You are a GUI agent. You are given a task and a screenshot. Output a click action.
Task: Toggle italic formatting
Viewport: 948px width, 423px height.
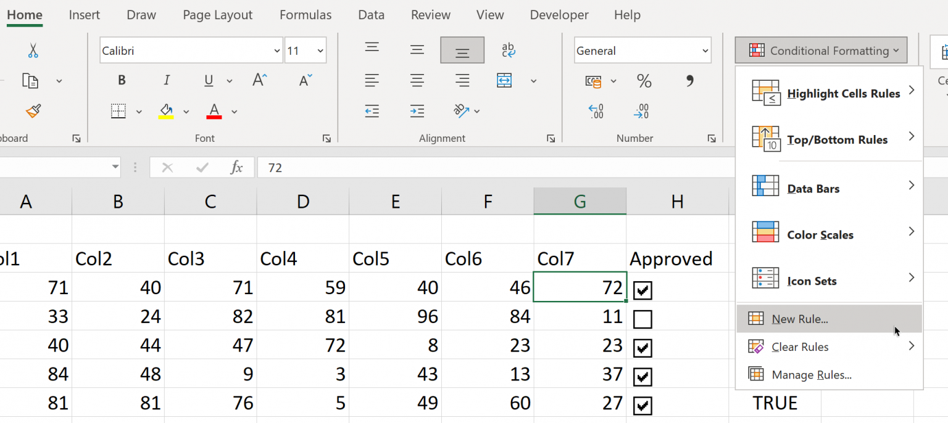coord(166,80)
